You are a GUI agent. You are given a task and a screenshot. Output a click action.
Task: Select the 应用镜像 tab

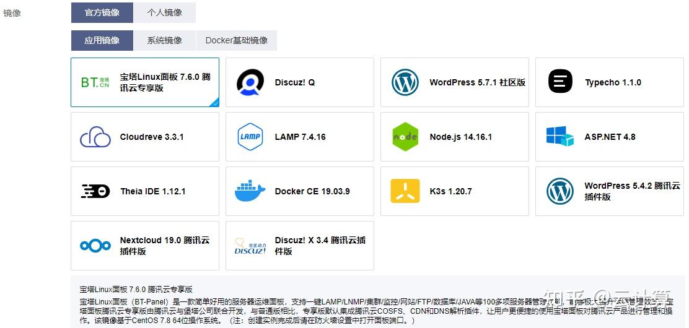[x=102, y=40]
